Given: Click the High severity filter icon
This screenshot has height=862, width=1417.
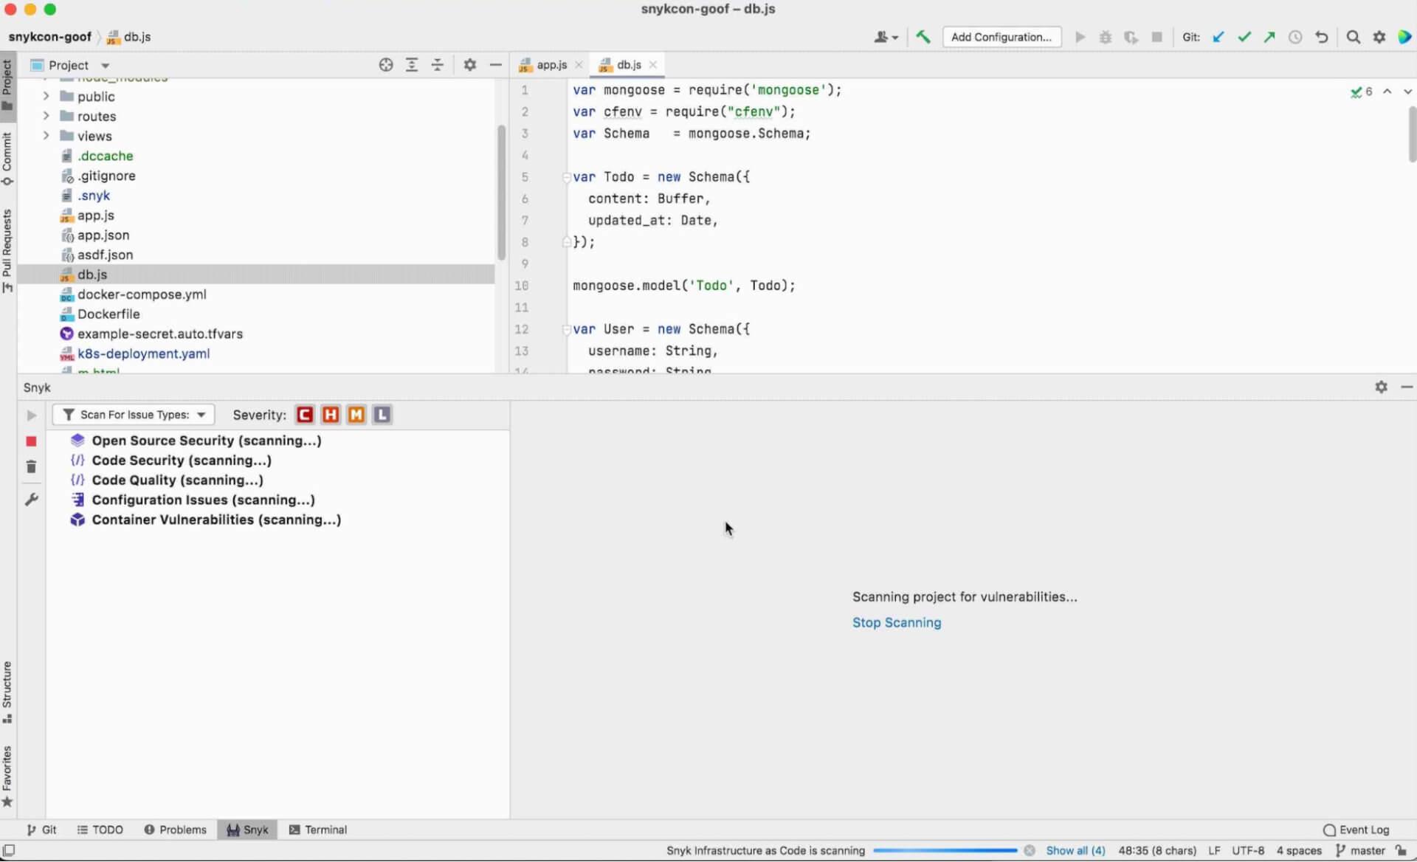Looking at the screenshot, I should pos(331,414).
